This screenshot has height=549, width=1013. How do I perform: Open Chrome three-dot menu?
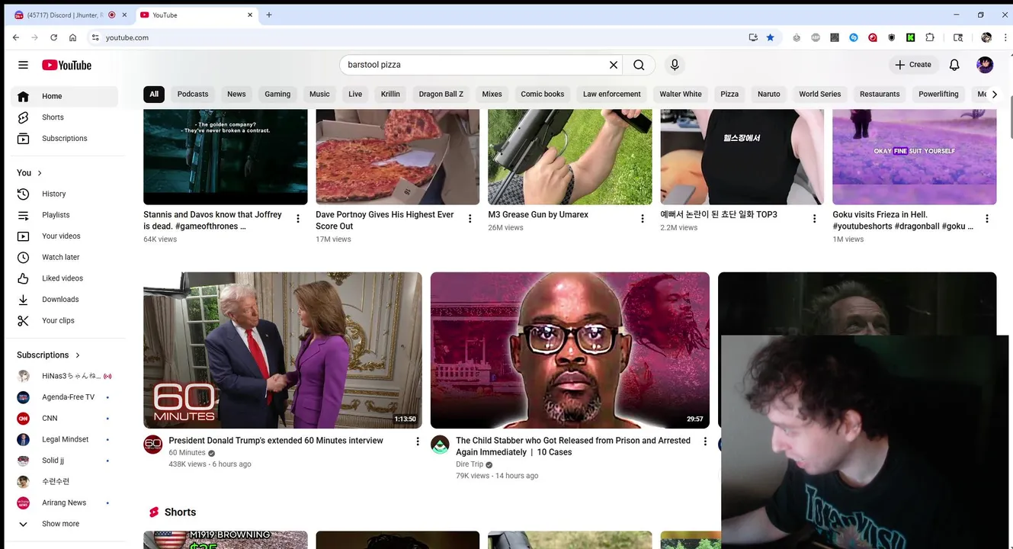click(x=1005, y=37)
